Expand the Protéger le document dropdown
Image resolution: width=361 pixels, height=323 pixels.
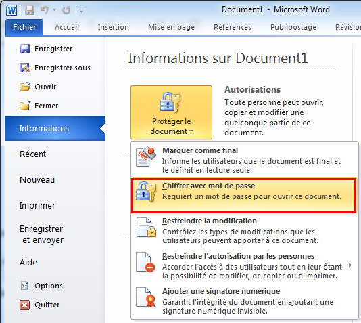tap(172, 112)
